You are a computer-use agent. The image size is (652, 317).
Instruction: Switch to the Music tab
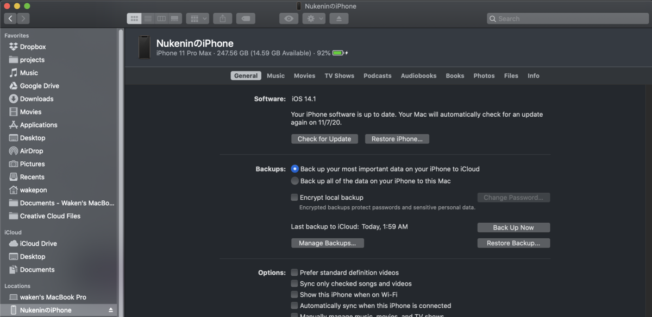point(275,76)
